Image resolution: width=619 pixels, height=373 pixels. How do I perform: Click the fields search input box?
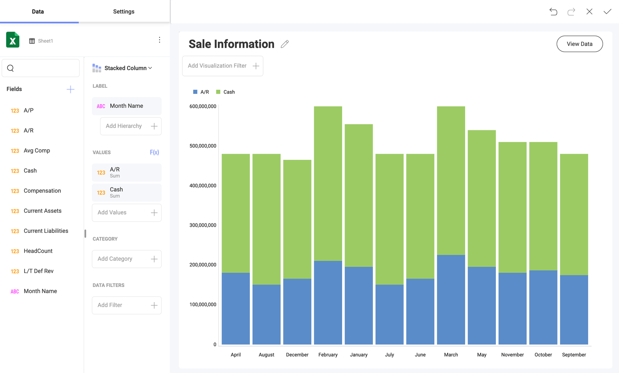click(41, 68)
